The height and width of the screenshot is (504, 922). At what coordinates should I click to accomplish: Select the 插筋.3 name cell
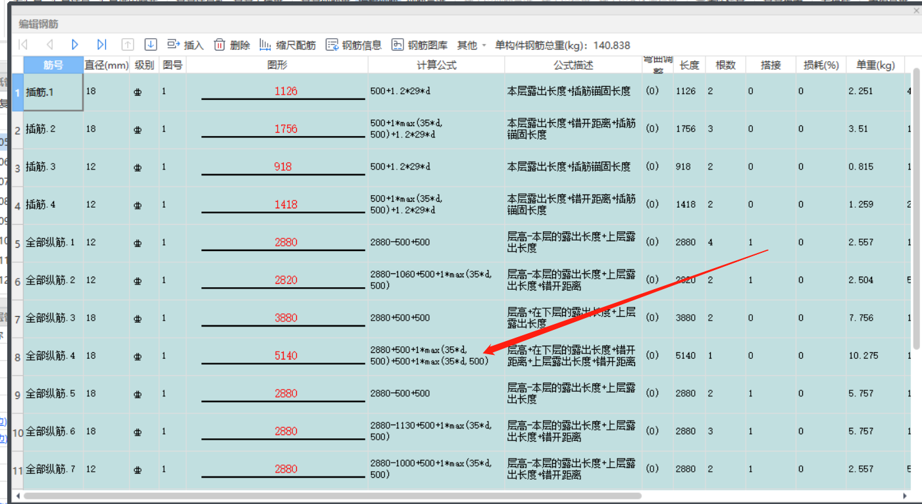(x=53, y=167)
